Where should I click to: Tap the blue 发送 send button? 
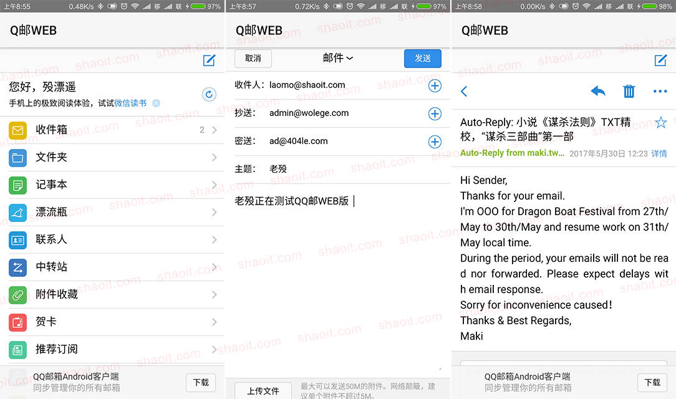[423, 58]
